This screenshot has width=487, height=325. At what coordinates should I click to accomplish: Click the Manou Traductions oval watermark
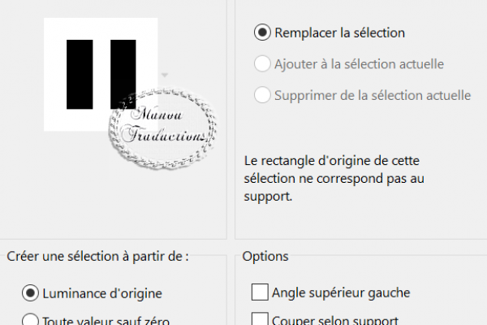[x=162, y=128]
